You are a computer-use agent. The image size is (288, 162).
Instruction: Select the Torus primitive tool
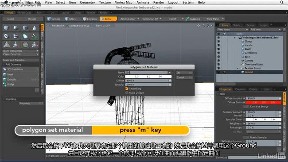point(6,36)
